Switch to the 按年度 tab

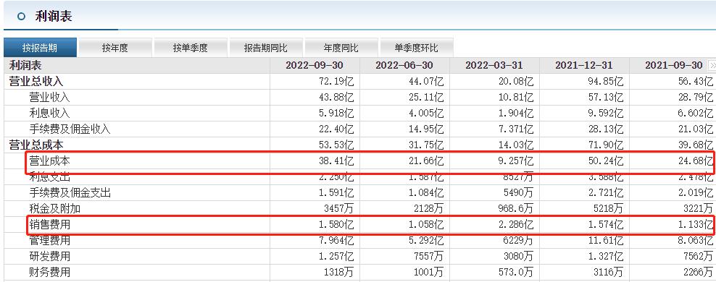click(x=115, y=48)
